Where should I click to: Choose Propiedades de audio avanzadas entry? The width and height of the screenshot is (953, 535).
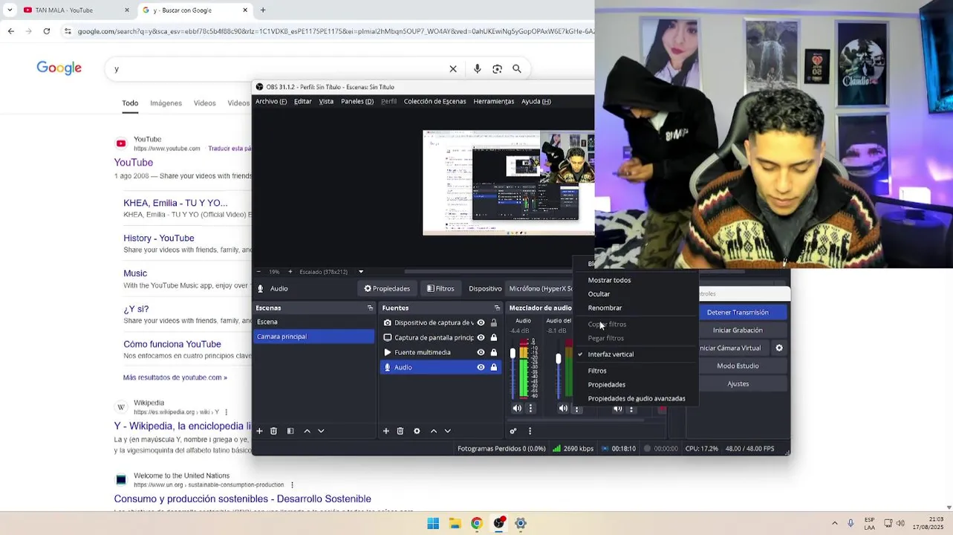coord(635,398)
